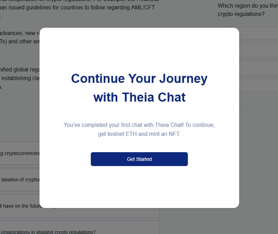This screenshot has width=278, height=234.
Task: Choose the second answer box in the region poll
Action: tap(258, 51)
